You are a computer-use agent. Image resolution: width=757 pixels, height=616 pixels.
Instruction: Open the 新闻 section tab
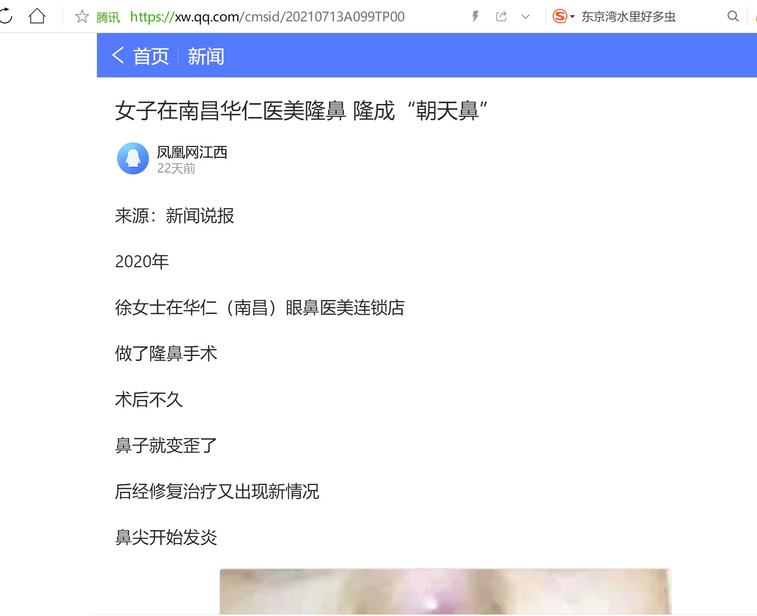pos(206,56)
